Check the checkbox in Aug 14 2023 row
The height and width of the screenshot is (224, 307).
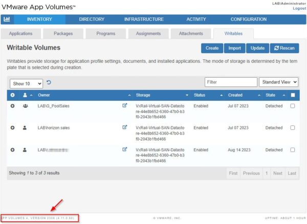[x=293, y=150]
